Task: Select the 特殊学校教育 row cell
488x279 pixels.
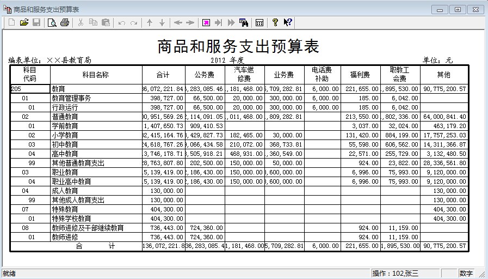Action: click(x=96, y=219)
